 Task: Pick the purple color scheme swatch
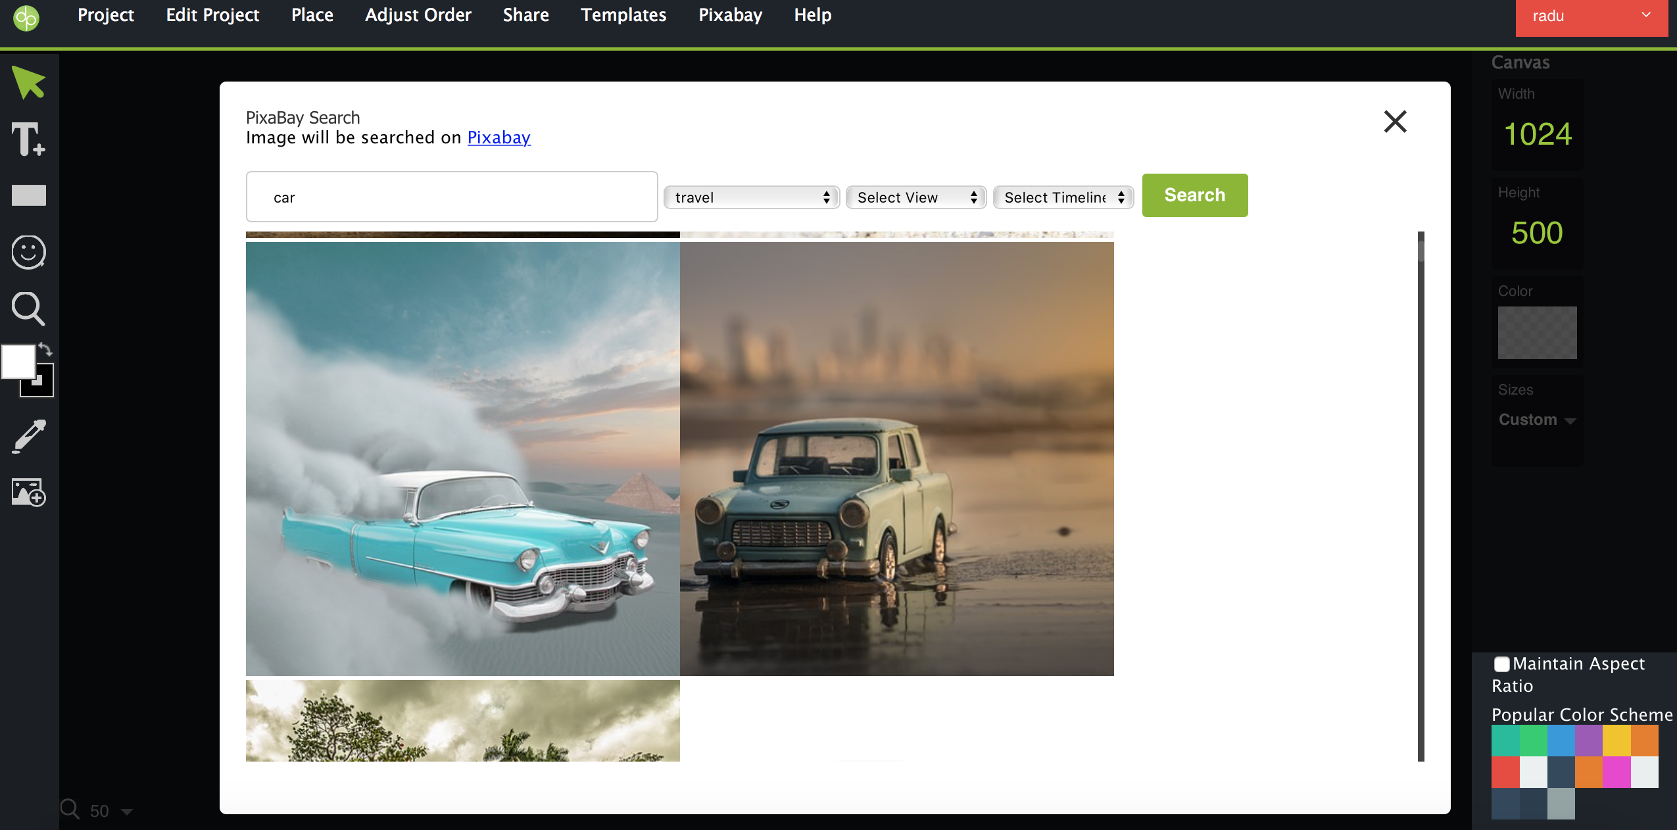[1588, 741]
